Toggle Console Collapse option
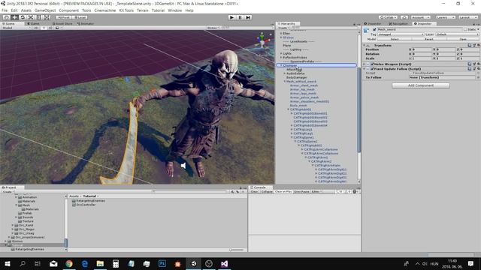The width and height of the screenshot is (481, 270). pyautogui.click(x=267, y=192)
